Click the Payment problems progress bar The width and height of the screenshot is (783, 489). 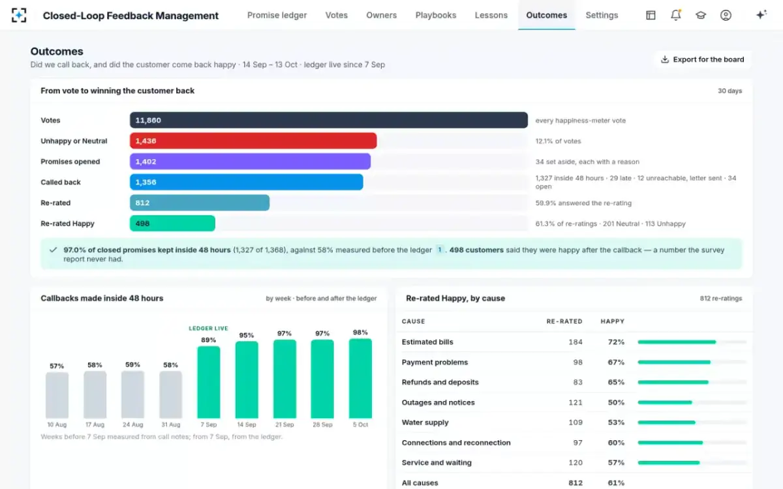click(692, 362)
